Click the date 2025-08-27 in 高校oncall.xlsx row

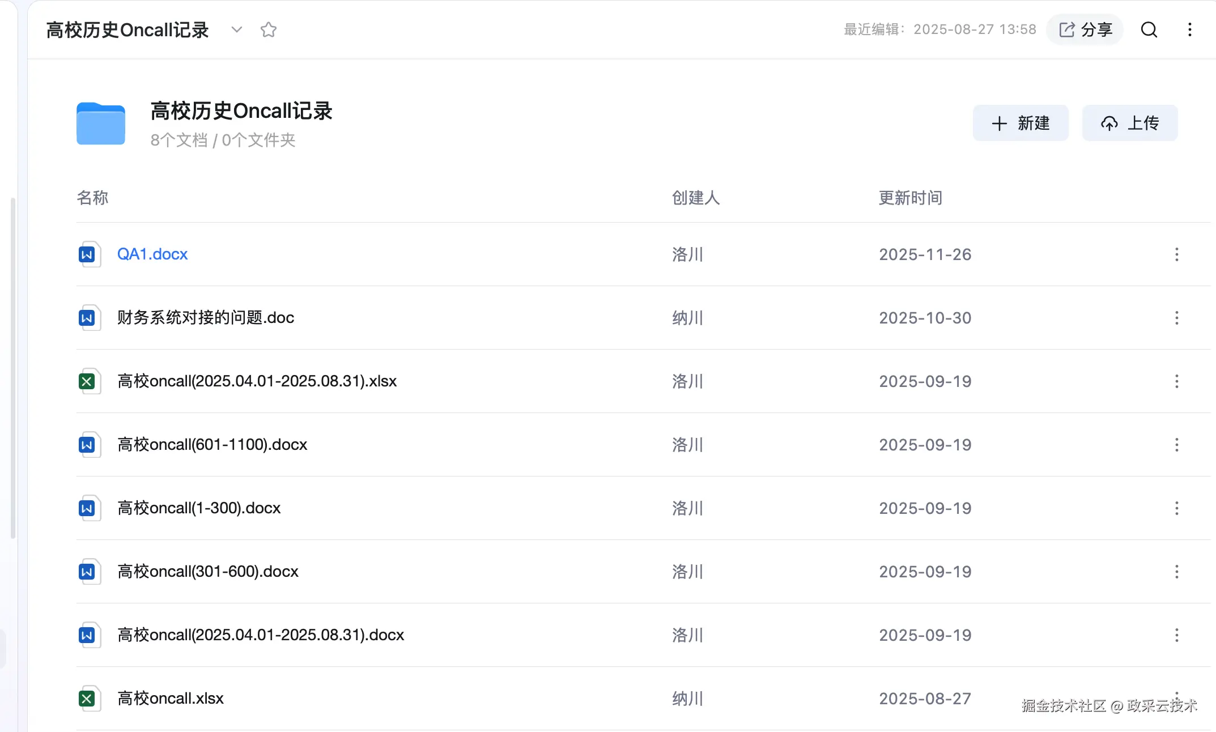[x=925, y=699]
